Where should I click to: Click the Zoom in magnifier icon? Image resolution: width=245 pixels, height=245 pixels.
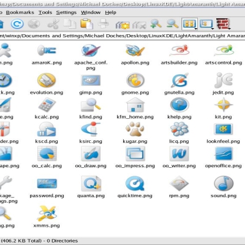[x=156, y=24]
